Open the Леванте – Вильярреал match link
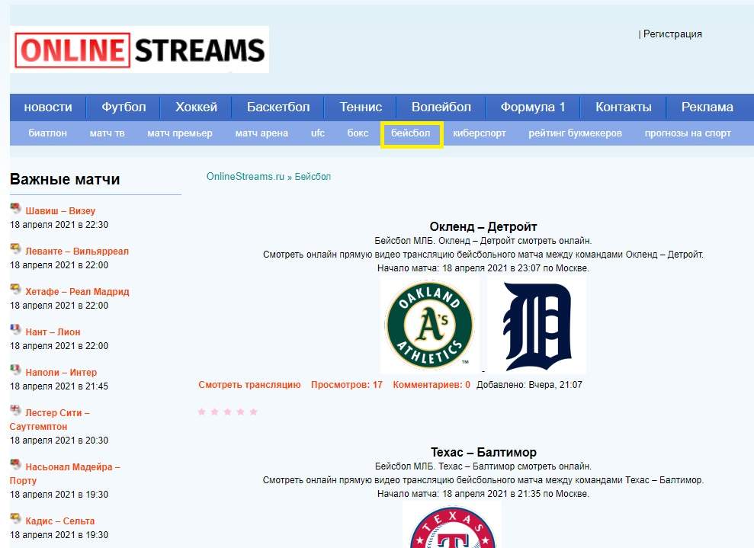The width and height of the screenshot is (754, 548). 77,251
